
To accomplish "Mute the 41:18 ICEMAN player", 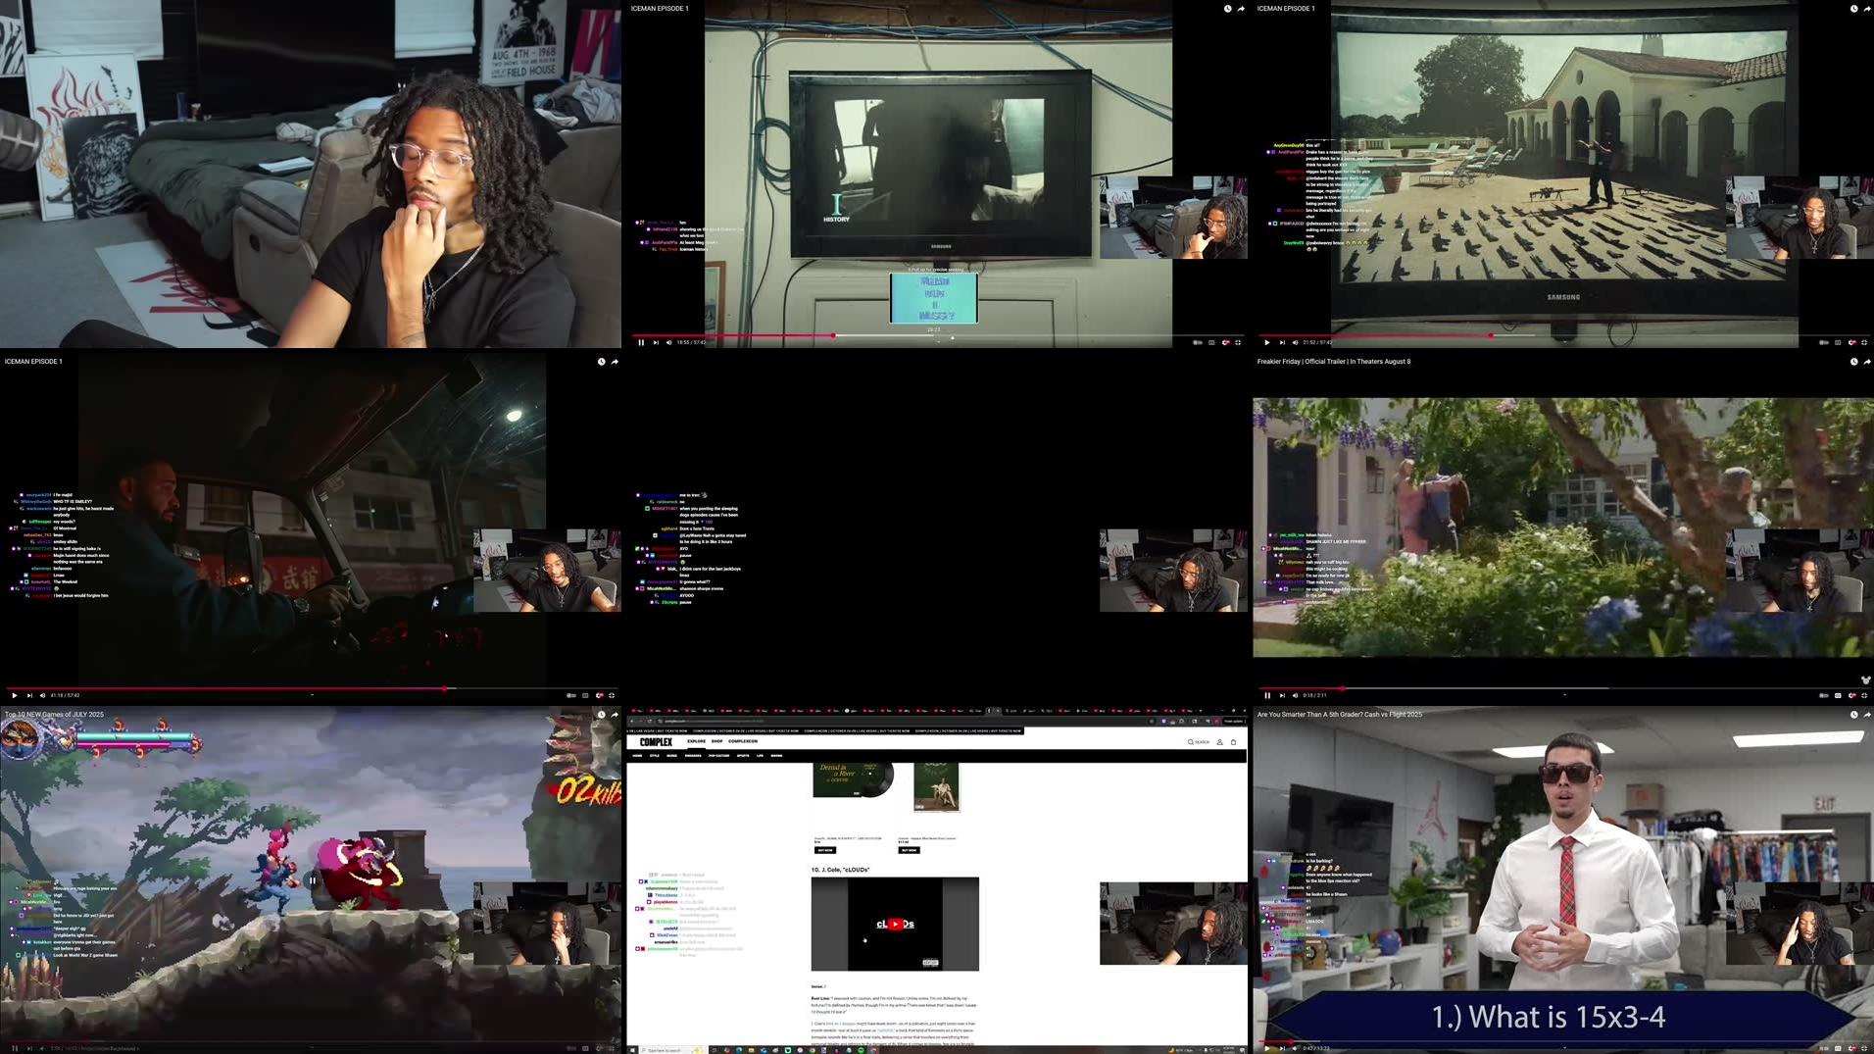I will tap(42, 695).
